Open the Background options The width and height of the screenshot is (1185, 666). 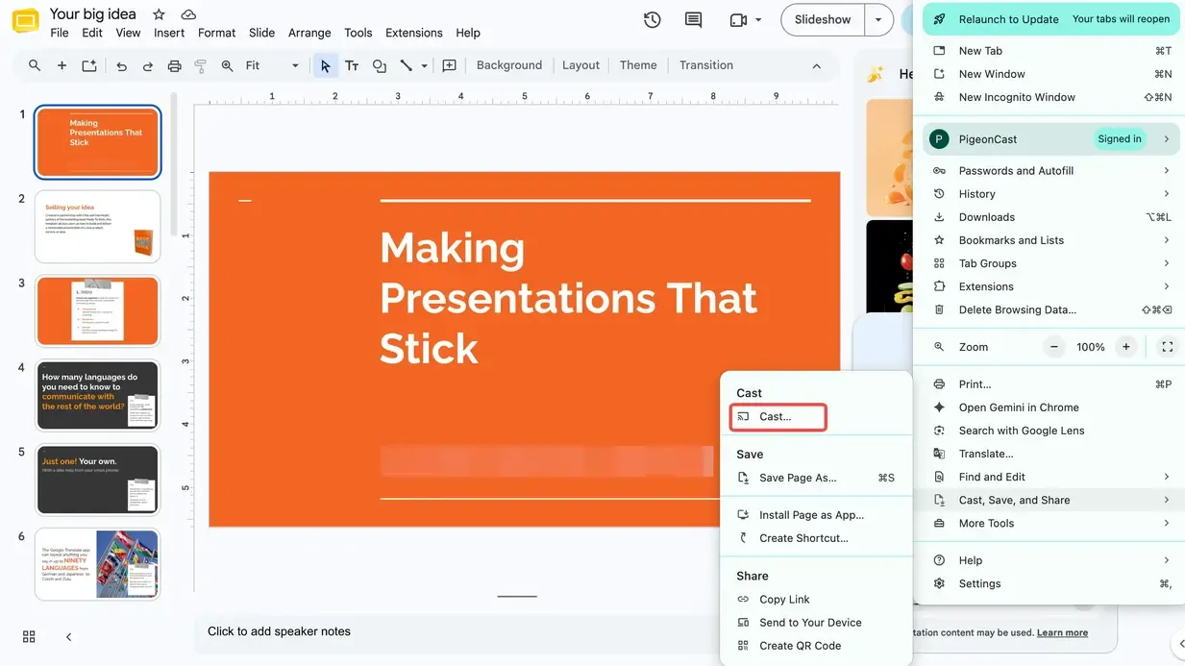509,65
